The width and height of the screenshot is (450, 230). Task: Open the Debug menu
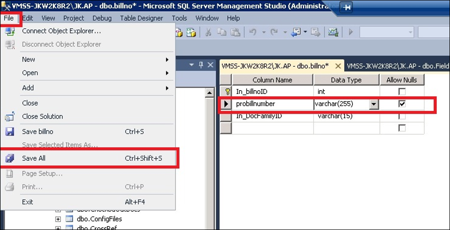click(x=102, y=18)
